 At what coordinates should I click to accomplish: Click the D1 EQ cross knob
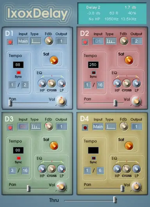[x=52, y=83]
